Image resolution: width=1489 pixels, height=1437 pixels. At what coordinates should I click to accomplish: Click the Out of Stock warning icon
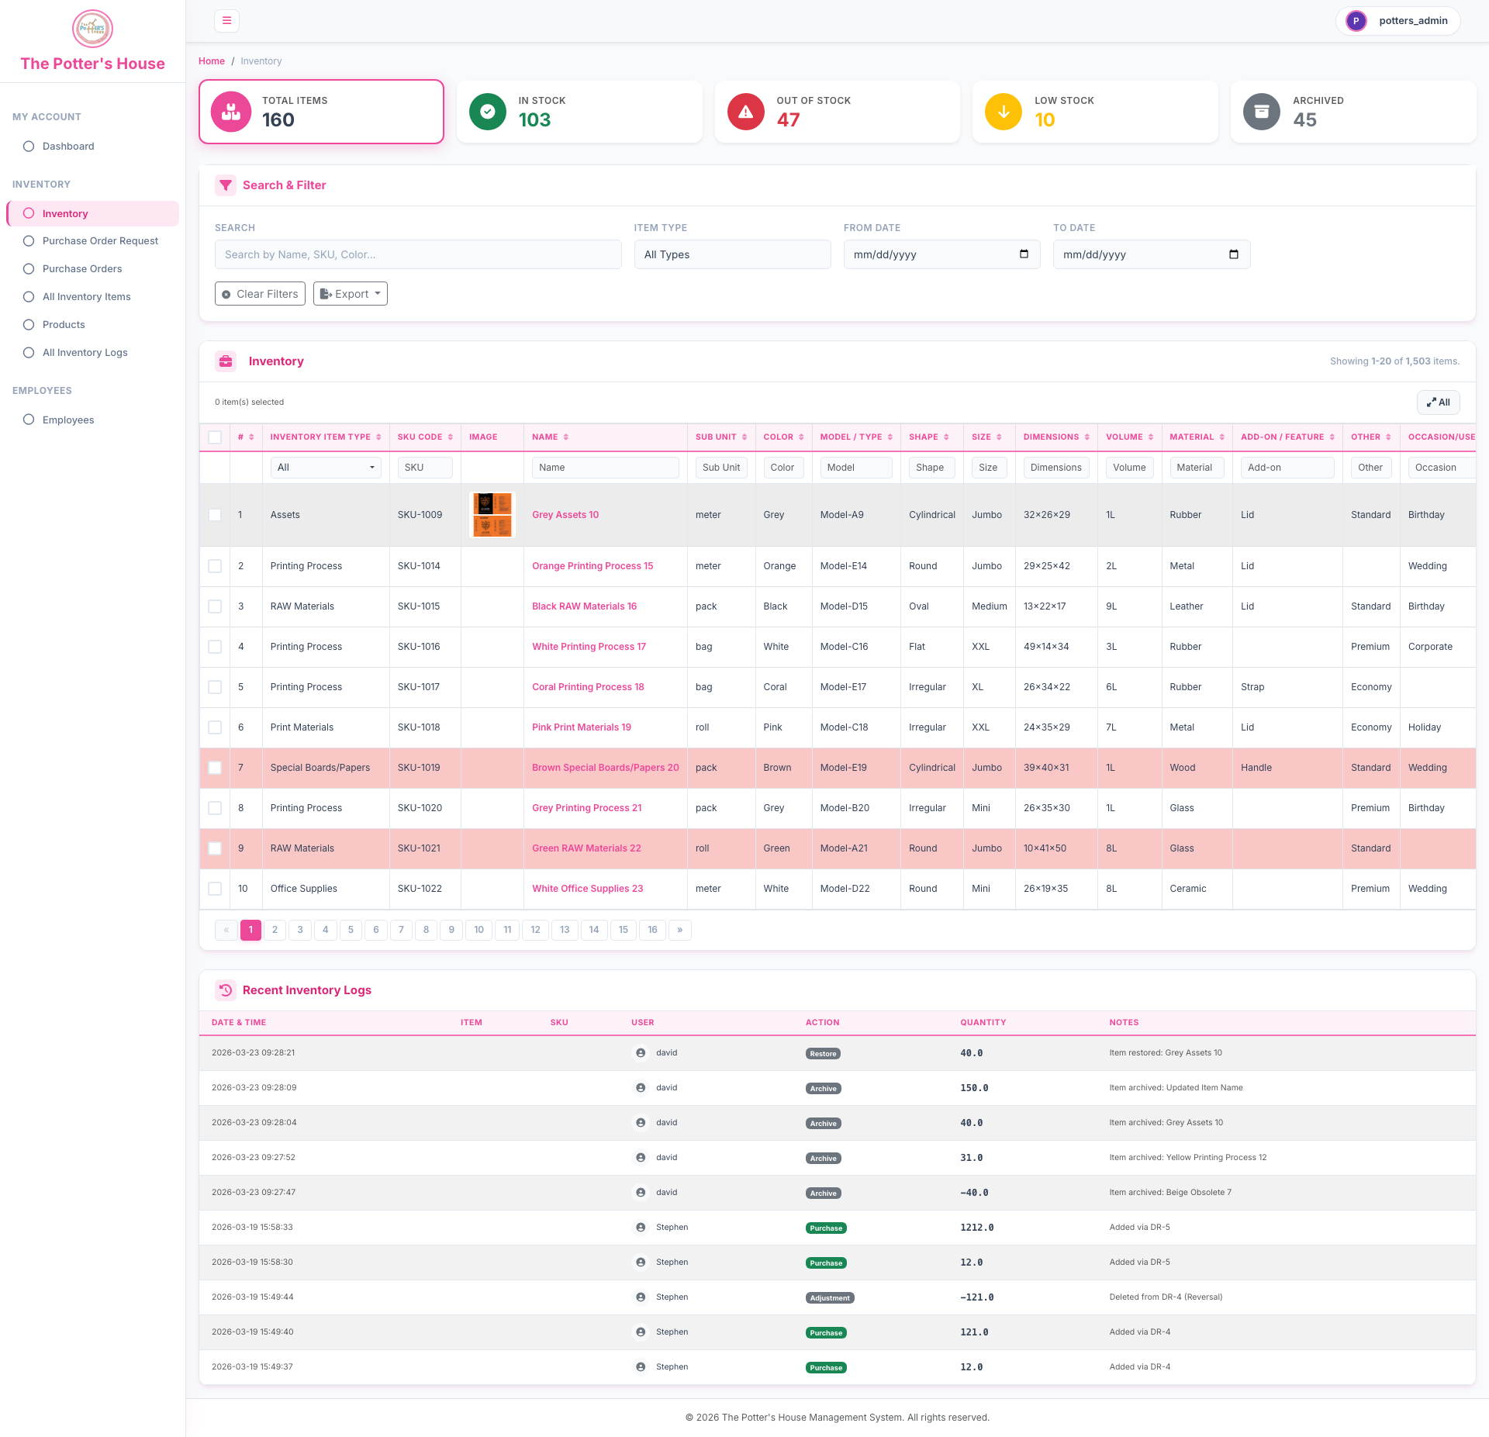[746, 112]
